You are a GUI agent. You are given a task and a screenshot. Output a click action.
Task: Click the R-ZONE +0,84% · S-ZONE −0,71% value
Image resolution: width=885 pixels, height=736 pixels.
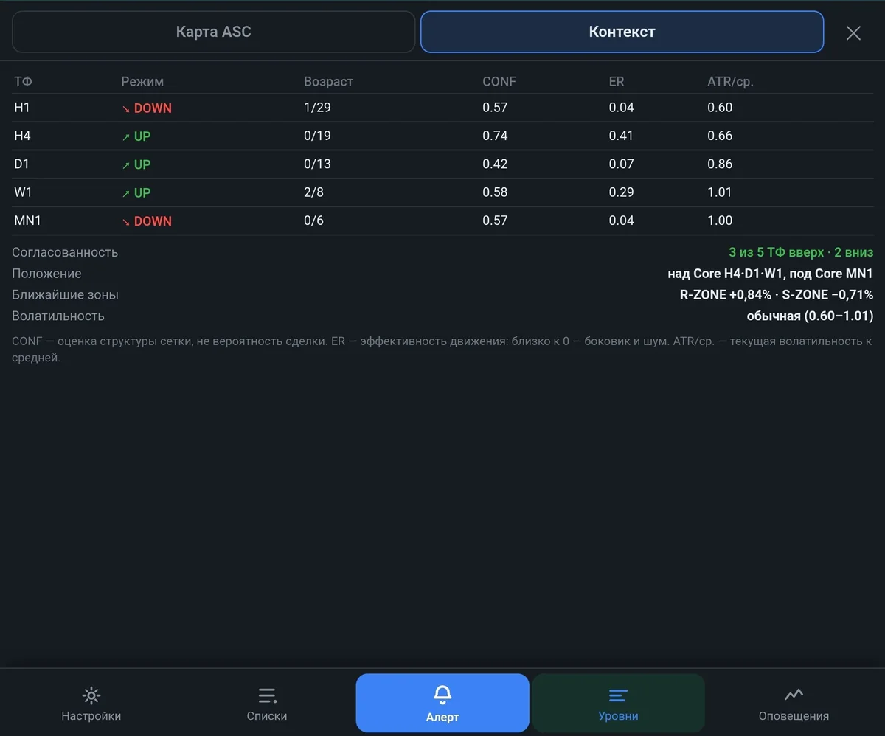click(777, 295)
